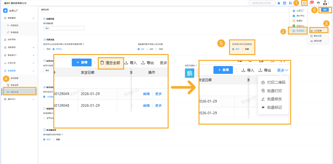Expand 数据加工厂 group in sidebar
Screen dimensions: 333x164
[33, 55]
